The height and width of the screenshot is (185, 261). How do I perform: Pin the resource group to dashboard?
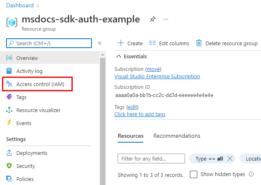click(152, 19)
